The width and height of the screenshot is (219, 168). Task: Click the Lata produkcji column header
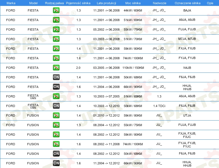[106, 3]
